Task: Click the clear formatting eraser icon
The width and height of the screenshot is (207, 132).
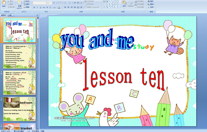Action: [x=61, y=3]
